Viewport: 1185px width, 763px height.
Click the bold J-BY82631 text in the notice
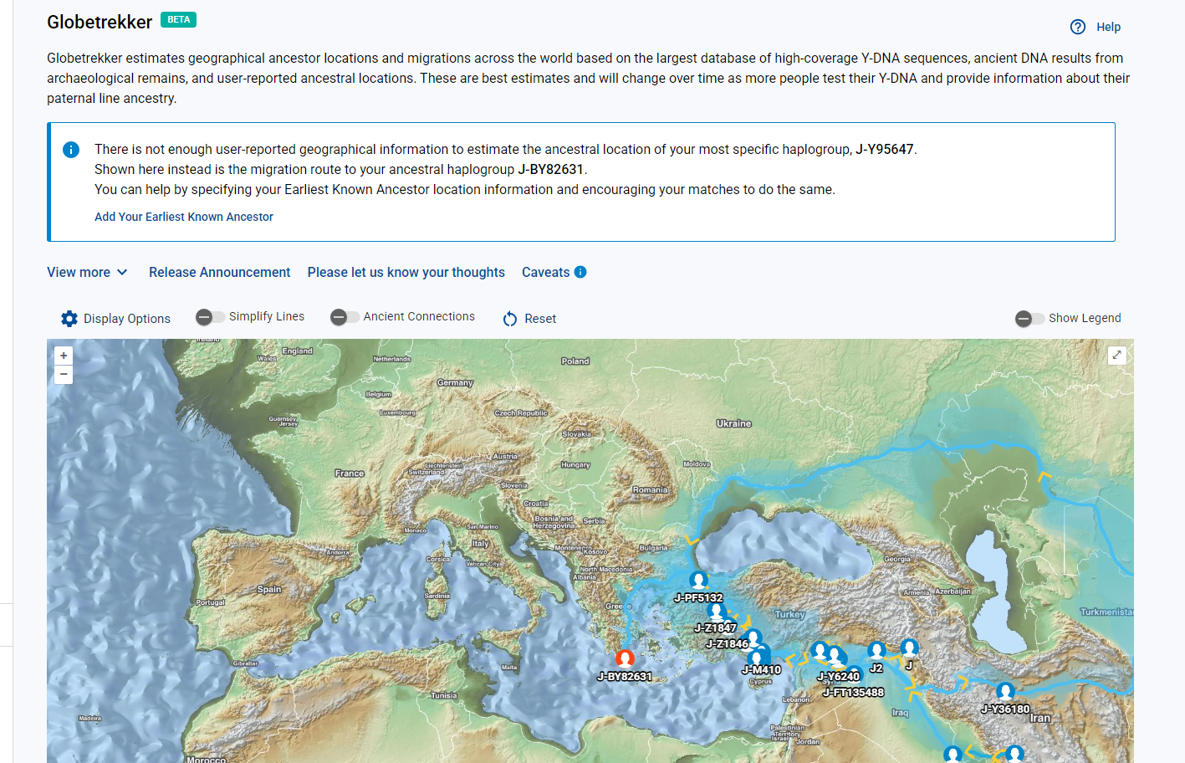[x=550, y=170]
